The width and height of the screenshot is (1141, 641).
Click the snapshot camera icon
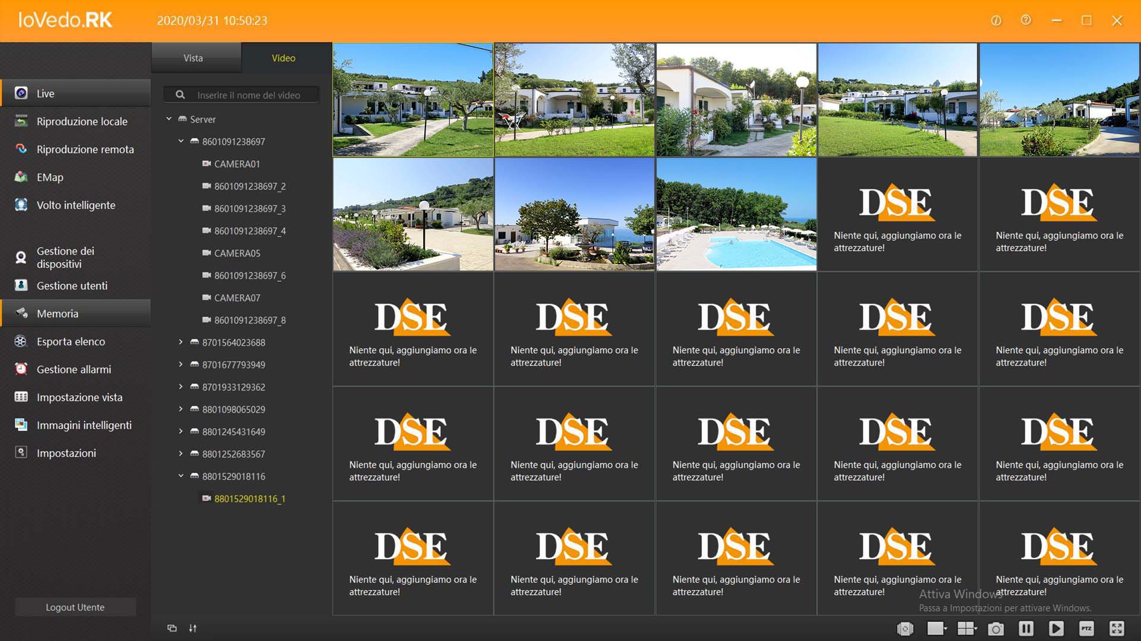click(x=995, y=629)
